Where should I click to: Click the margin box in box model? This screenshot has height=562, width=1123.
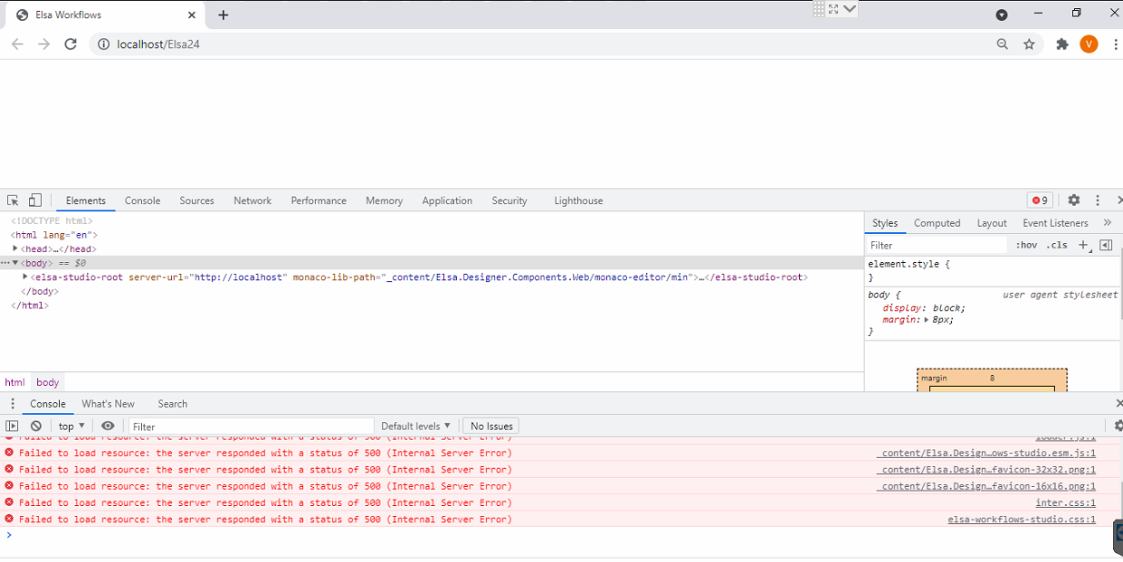coord(992,379)
